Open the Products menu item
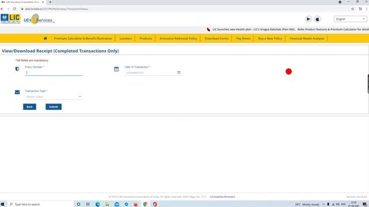 [146, 39]
